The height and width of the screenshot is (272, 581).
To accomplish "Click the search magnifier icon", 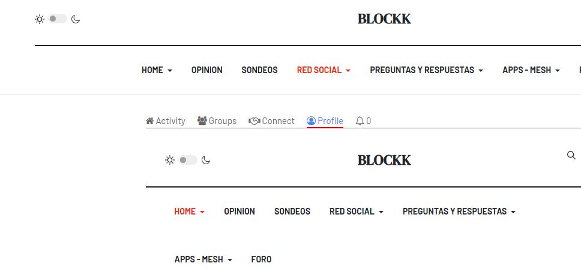I will click(571, 155).
